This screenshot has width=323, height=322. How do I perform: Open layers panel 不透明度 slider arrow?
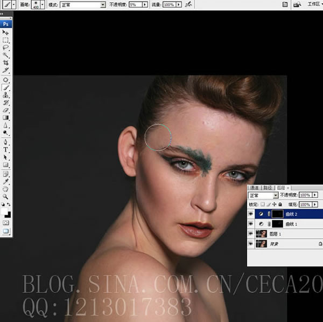tap(315, 195)
